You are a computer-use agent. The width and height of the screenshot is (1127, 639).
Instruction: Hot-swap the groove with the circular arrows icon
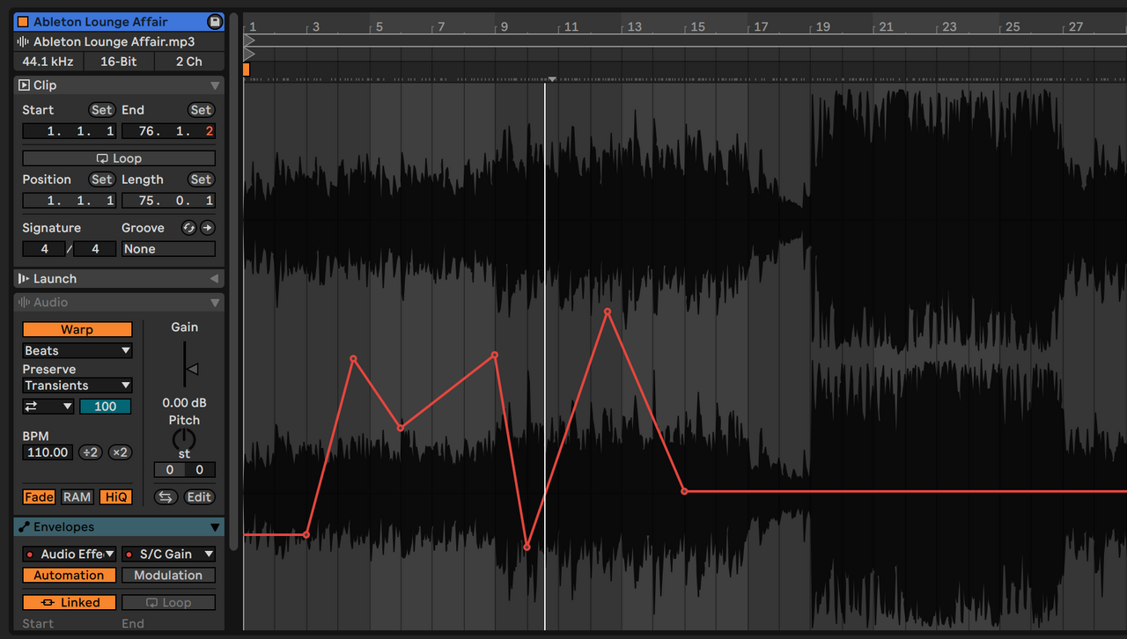[188, 228]
